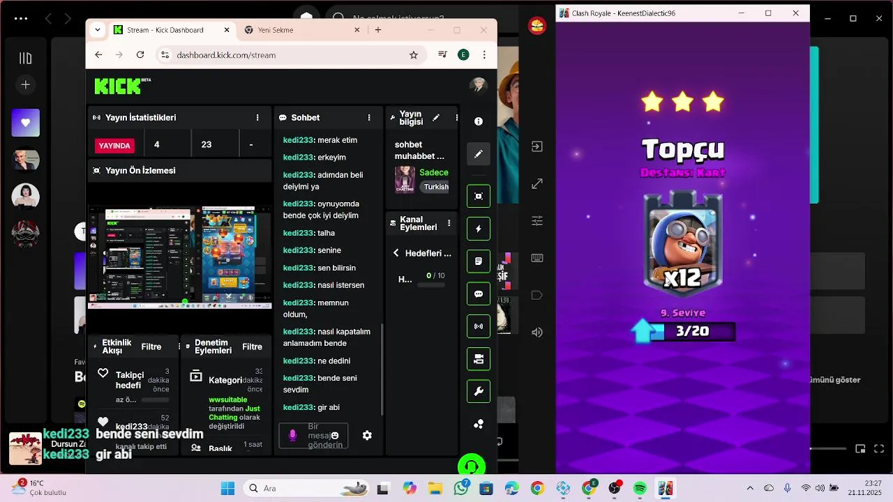Select the pencil edit-layout icon in Kick sidebar
This screenshot has height=502, width=893.
(479, 153)
